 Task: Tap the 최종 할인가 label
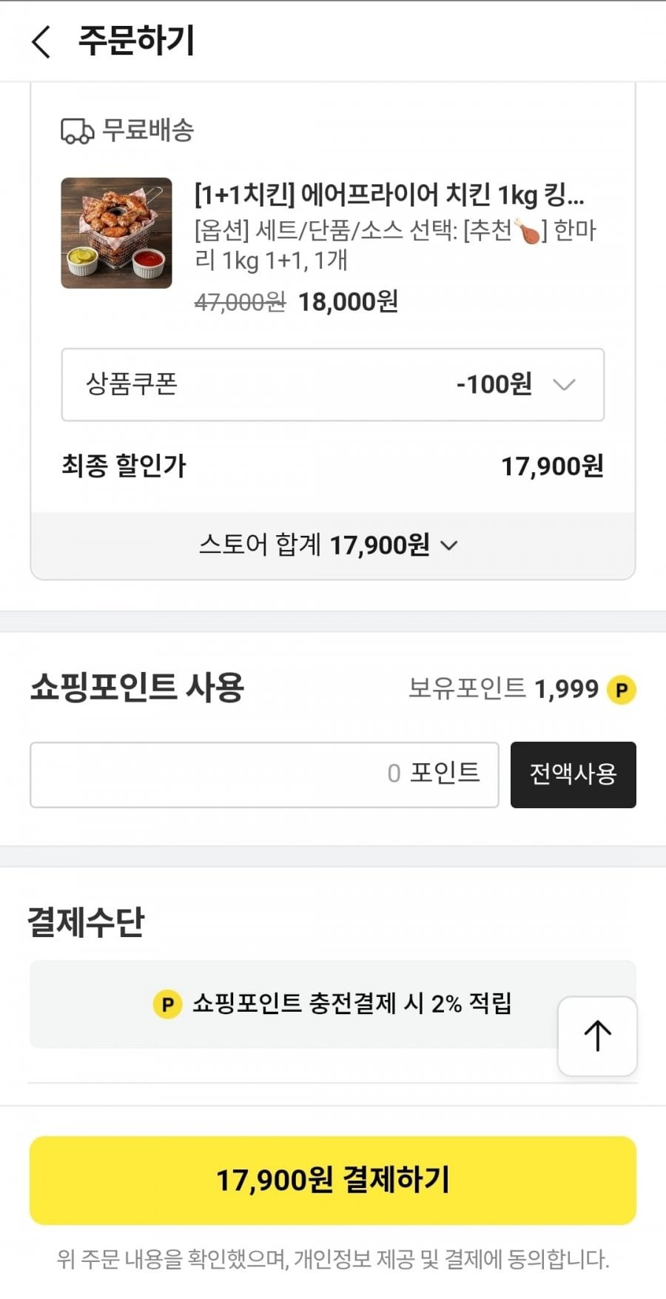(x=124, y=466)
